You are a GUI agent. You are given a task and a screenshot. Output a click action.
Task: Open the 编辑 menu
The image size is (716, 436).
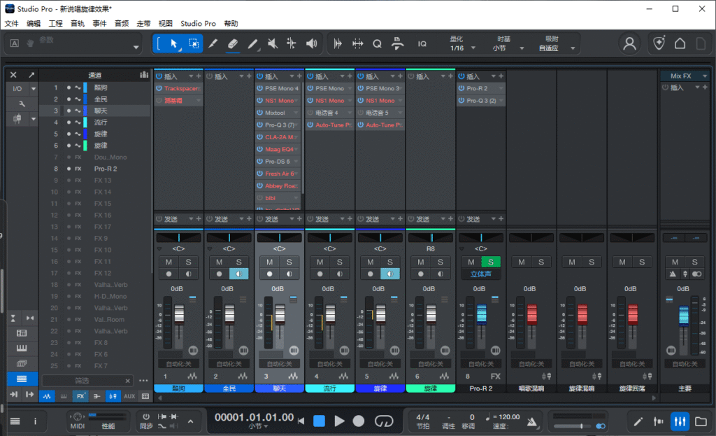point(34,23)
